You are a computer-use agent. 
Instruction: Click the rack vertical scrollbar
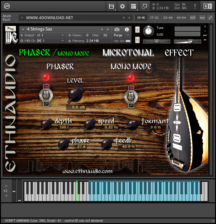pyautogui.click(x=211, y=100)
